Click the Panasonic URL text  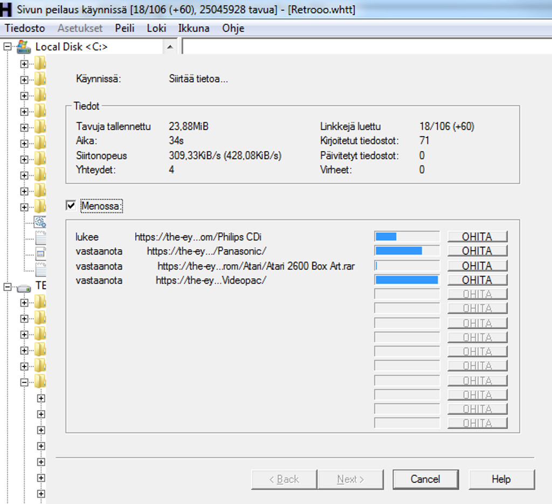point(206,251)
